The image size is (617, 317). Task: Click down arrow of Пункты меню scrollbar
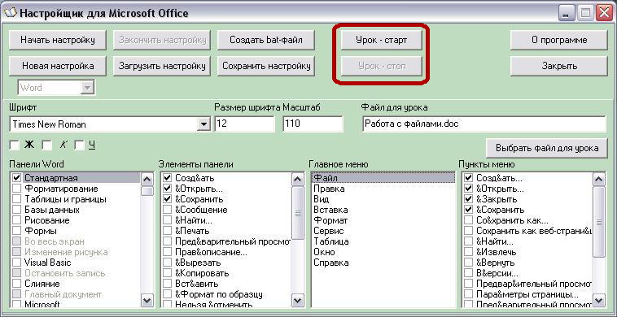[599, 301]
